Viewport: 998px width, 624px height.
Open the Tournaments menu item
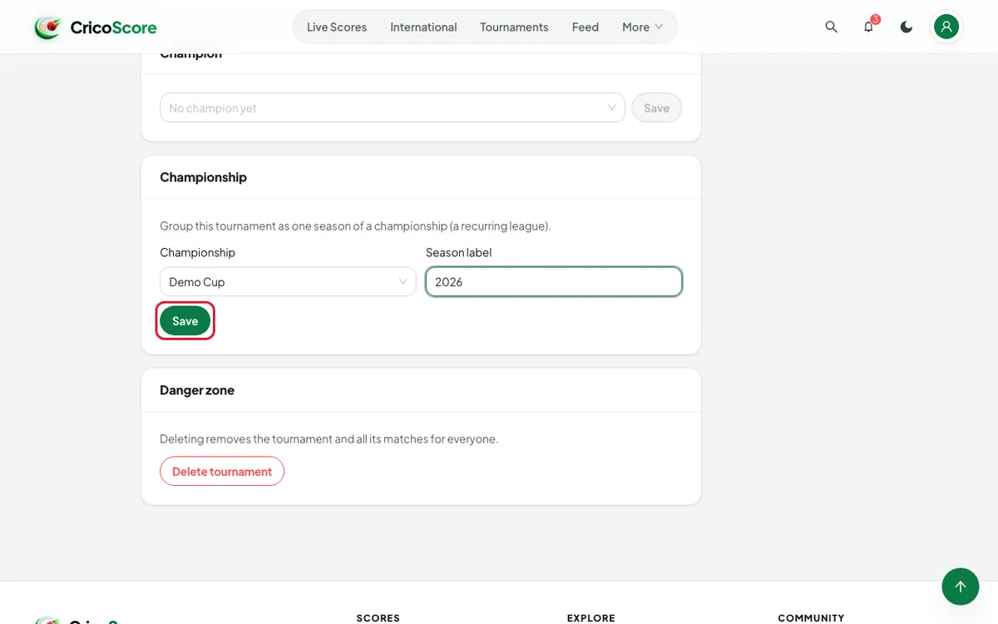(x=514, y=27)
